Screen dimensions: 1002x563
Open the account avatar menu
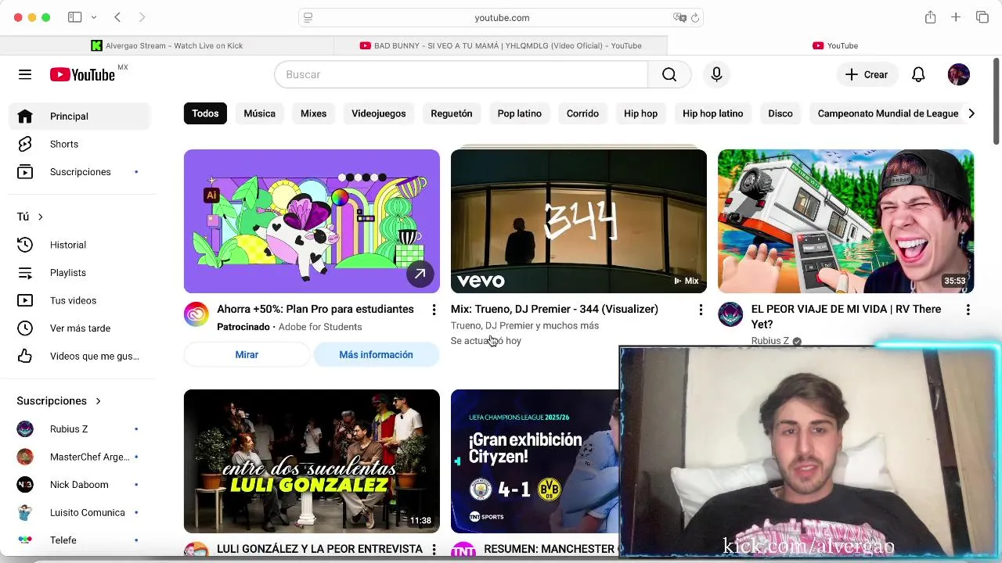coord(959,74)
